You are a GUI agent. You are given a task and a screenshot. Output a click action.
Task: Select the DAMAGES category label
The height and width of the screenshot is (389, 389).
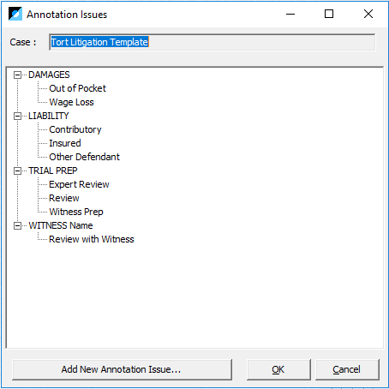(x=49, y=75)
